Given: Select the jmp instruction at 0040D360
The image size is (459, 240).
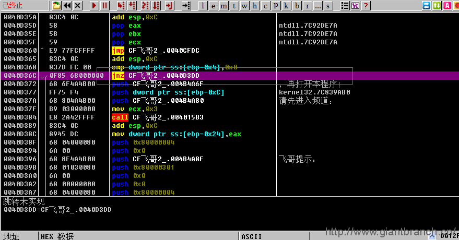Looking at the screenshot, I should tap(156, 51).
